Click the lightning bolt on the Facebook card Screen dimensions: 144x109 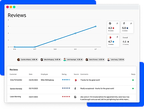(x=131, y=23)
